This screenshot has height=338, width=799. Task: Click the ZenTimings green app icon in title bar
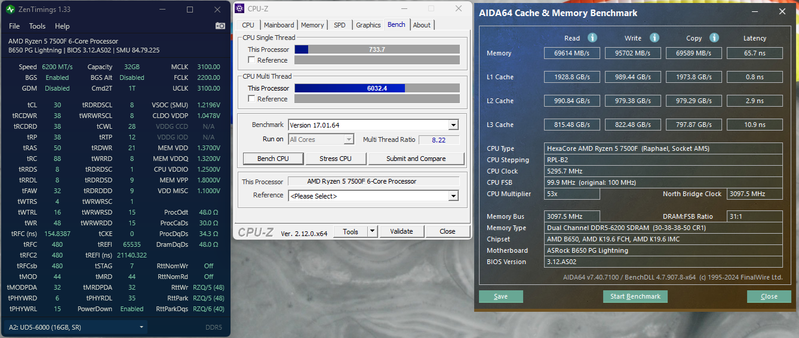(x=10, y=10)
